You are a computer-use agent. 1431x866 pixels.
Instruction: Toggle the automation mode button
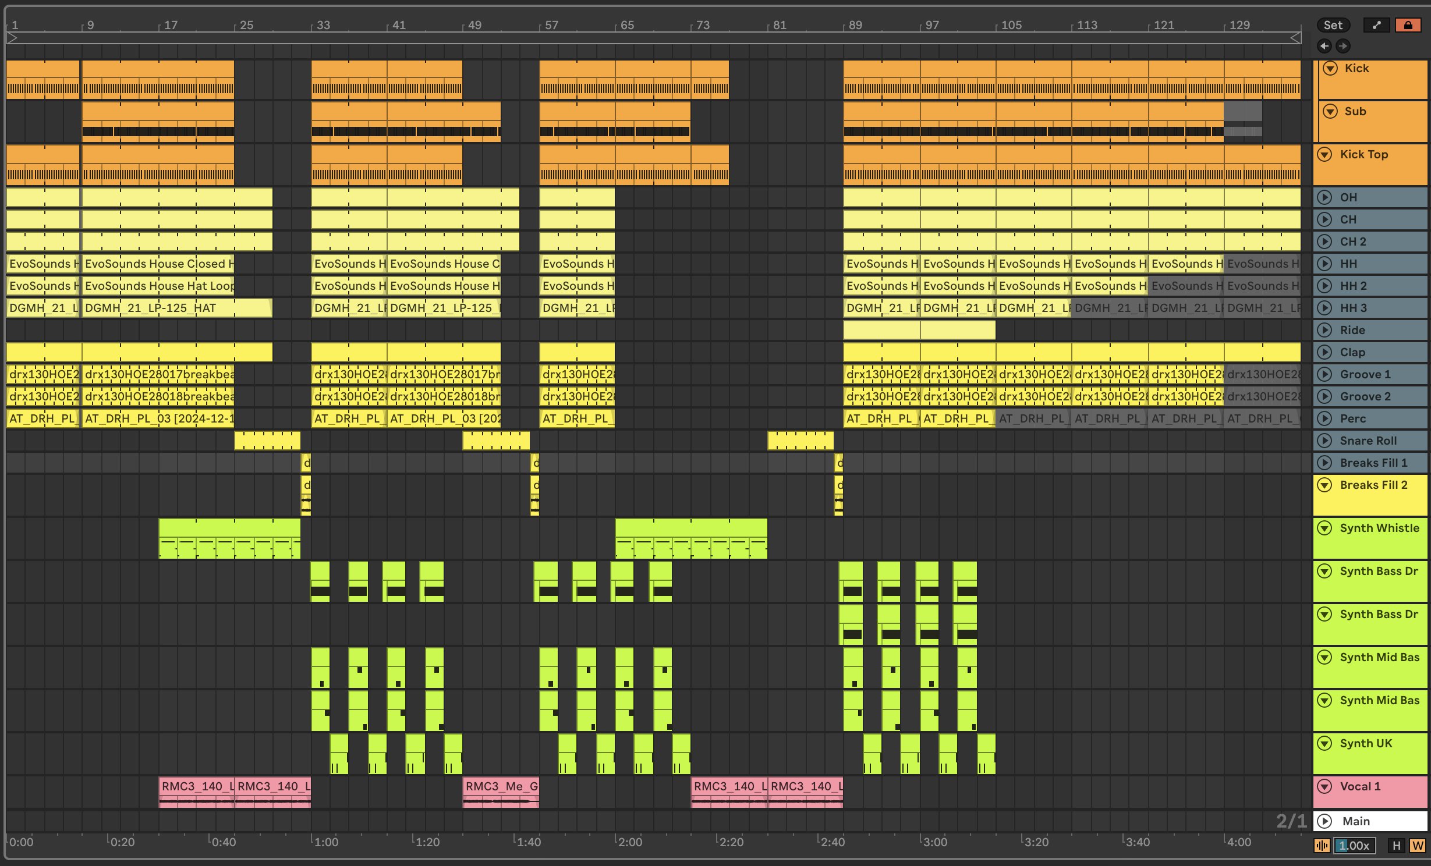tap(1376, 25)
